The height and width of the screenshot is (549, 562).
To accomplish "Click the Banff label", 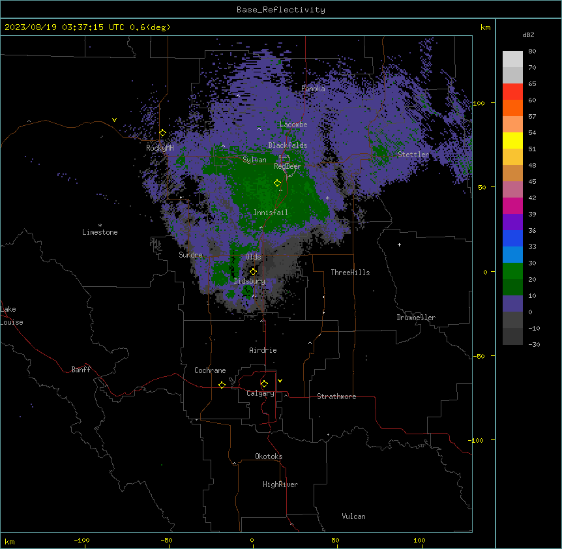I will (81, 370).
